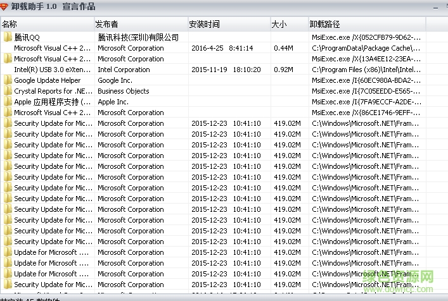
Task: Click the first Security Update row's folder icon
Action: 8,123
